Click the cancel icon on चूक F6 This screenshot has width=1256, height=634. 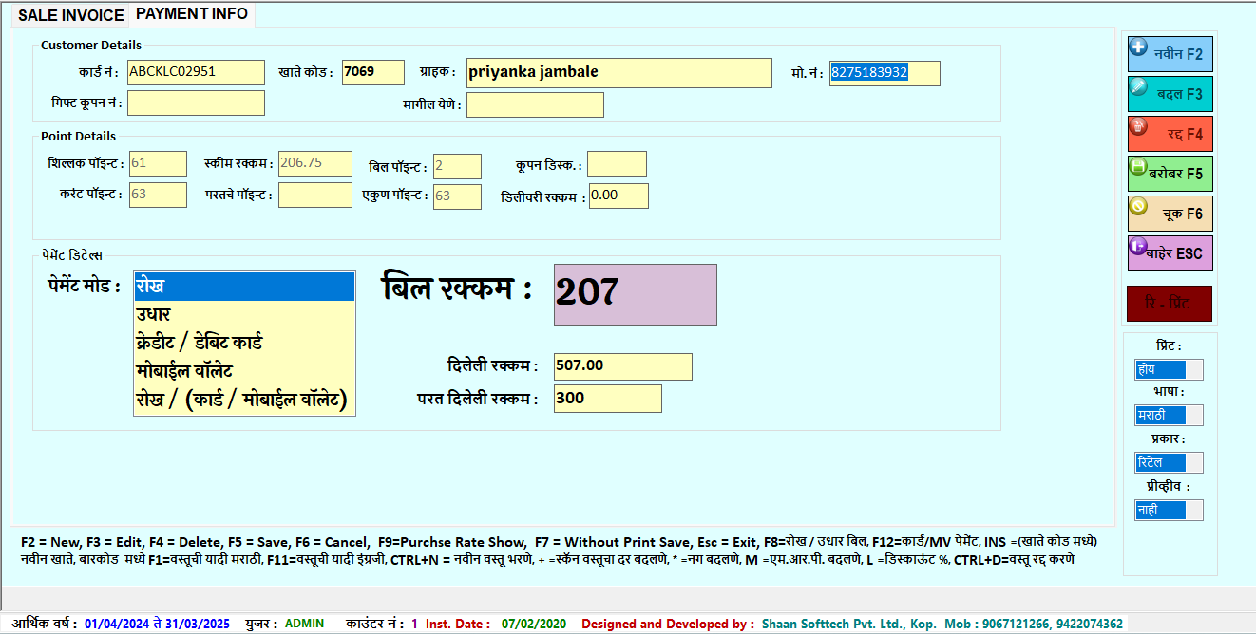click(x=1137, y=206)
